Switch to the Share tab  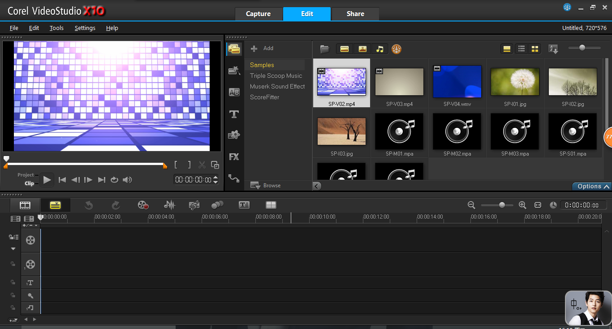[355, 14]
